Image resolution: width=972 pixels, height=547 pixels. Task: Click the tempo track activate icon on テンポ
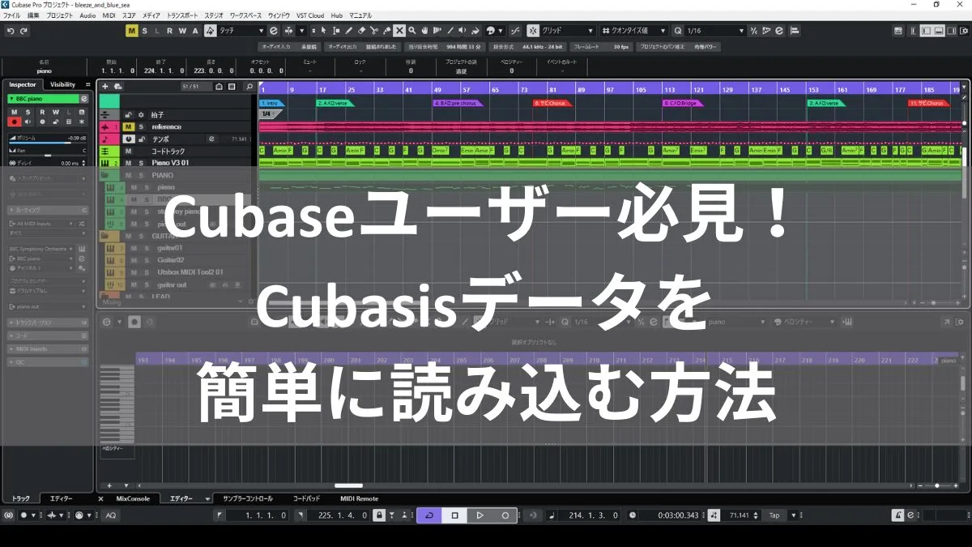click(x=128, y=139)
